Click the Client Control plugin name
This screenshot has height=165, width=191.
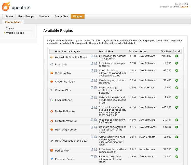pyautogui.click(x=63, y=73)
